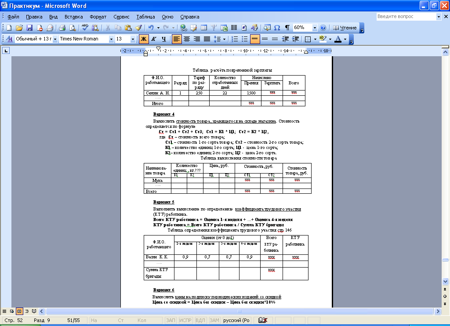
Task: Undo the last action
Action: [x=151, y=28]
